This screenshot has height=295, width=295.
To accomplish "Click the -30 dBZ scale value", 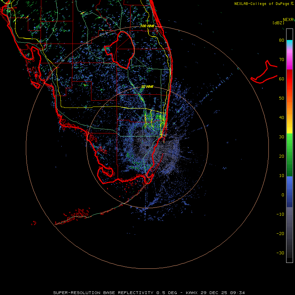I will point(280,253).
